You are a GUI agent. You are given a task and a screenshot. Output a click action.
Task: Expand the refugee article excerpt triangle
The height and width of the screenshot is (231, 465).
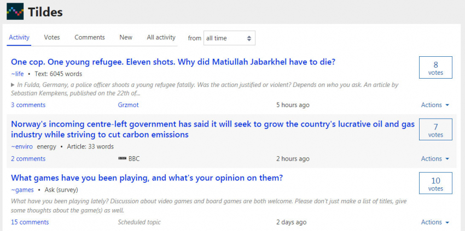tap(13, 85)
